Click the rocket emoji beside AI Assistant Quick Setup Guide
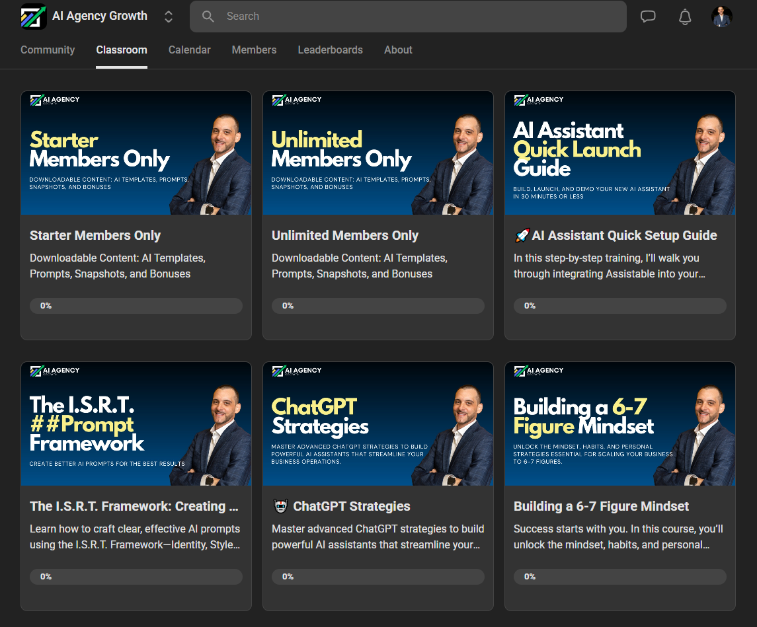The width and height of the screenshot is (757, 627). 522,235
